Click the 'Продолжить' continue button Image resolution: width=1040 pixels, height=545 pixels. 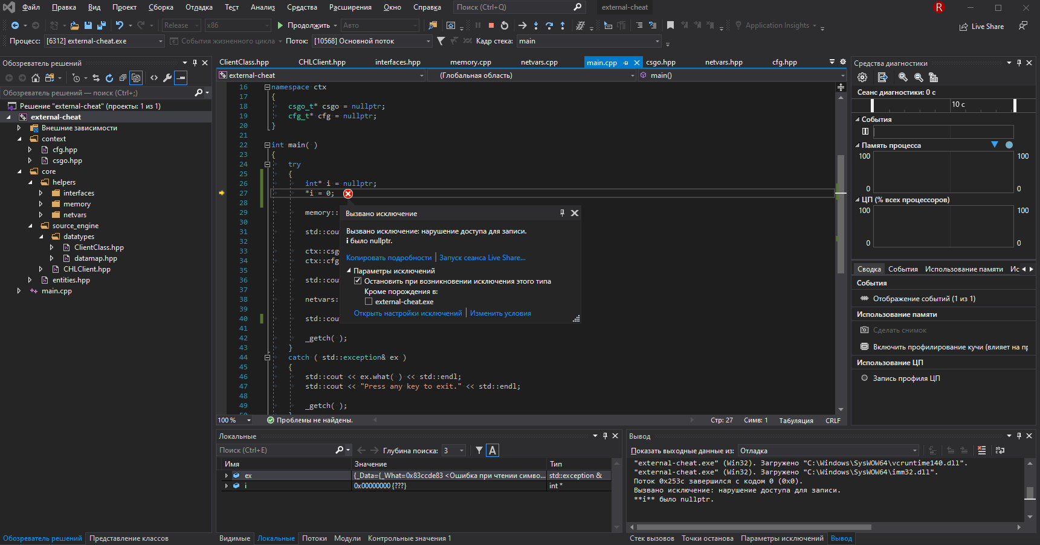pyautogui.click(x=303, y=25)
